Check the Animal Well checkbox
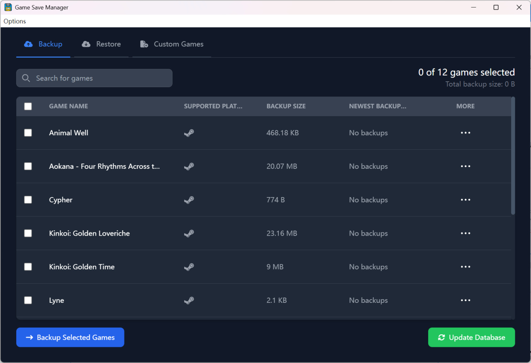The image size is (531, 363). pyautogui.click(x=28, y=133)
